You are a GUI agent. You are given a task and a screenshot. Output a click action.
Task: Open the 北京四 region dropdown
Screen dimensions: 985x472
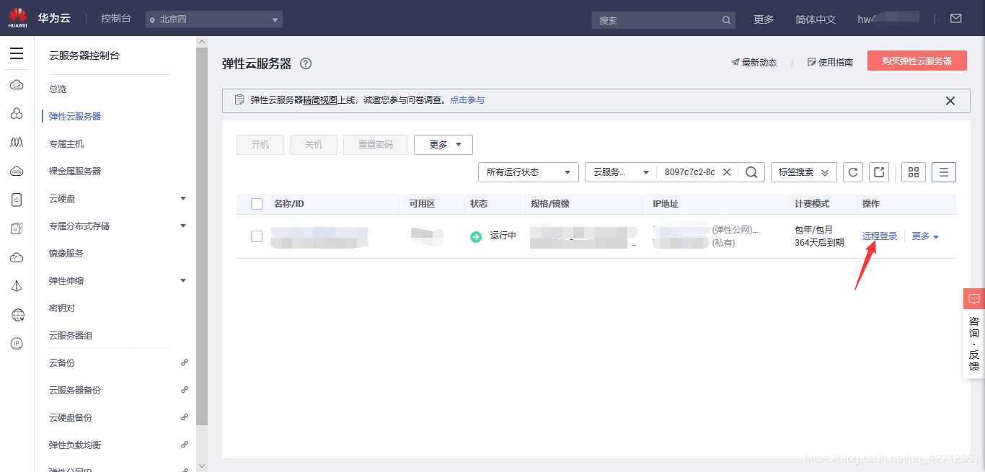pos(214,19)
